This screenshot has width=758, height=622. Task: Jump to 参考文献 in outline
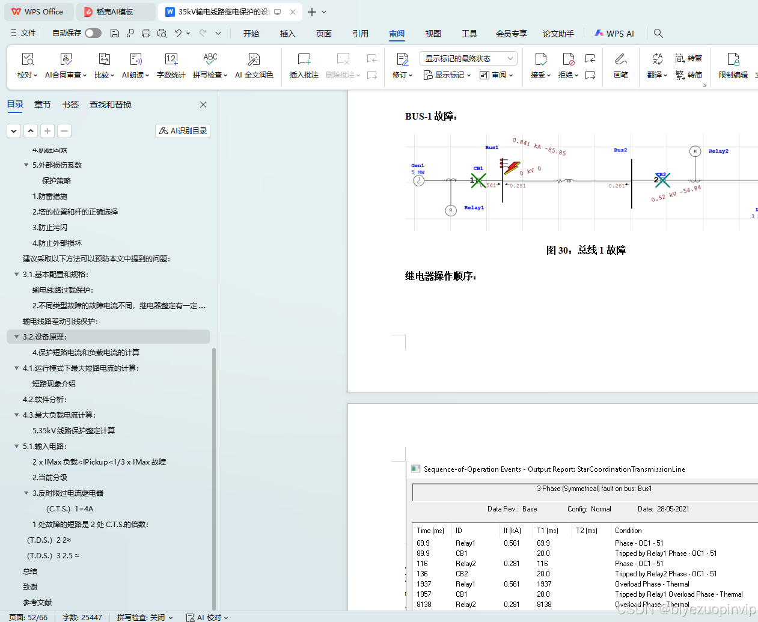click(x=37, y=602)
